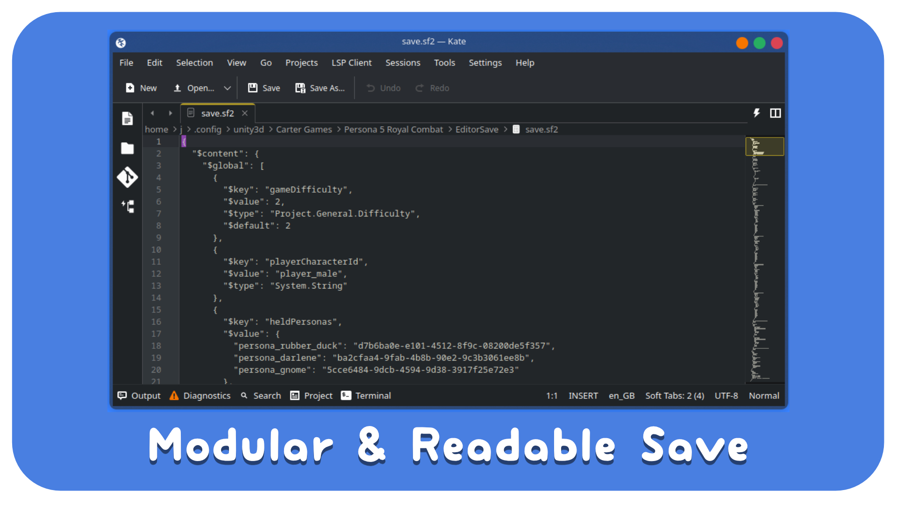The height and width of the screenshot is (505, 897).
Task: Click EditorSave in the breadcrumb path
Action: [477, 130]
